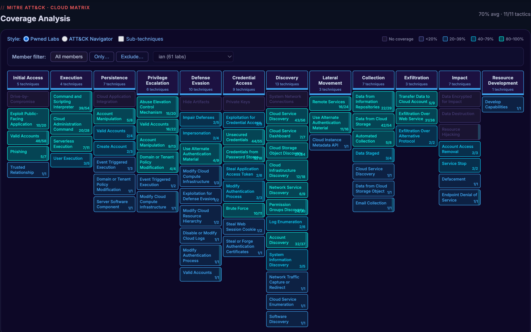Screen dimensions: 531x332
Task: Select Steal or Forge Authentication Certificates card
Action: (244, 247)
